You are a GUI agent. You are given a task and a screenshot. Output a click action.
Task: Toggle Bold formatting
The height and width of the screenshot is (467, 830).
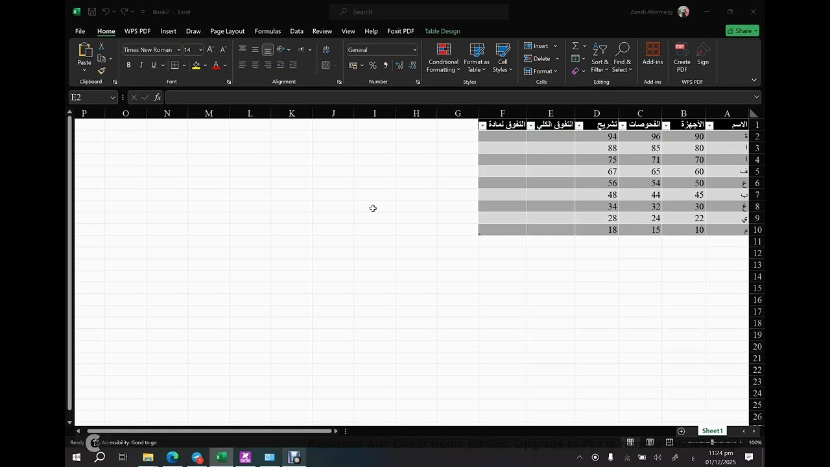(128, 65)
